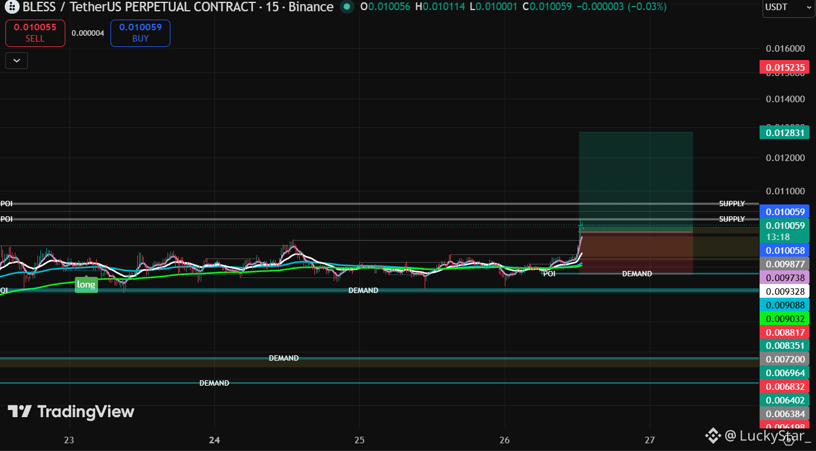Click the spread value 0.000004
This screenshot has width=816, height=451.
coord(88,33)
